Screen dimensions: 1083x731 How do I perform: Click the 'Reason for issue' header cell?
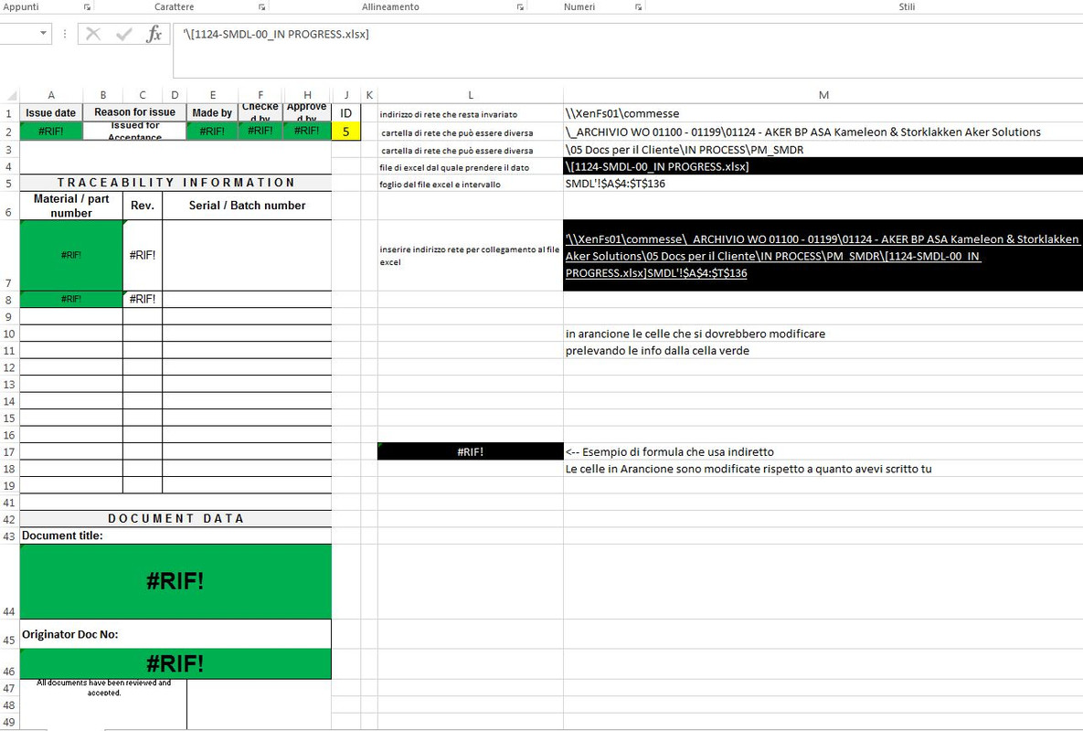coord(134,112)
